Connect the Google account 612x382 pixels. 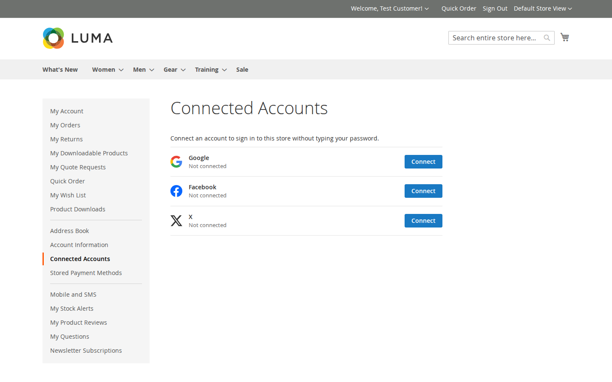423,162
